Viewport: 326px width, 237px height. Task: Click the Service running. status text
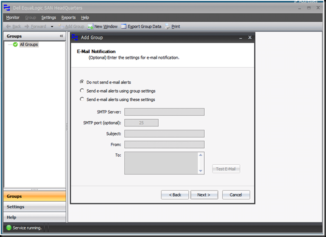pos(27,228)
